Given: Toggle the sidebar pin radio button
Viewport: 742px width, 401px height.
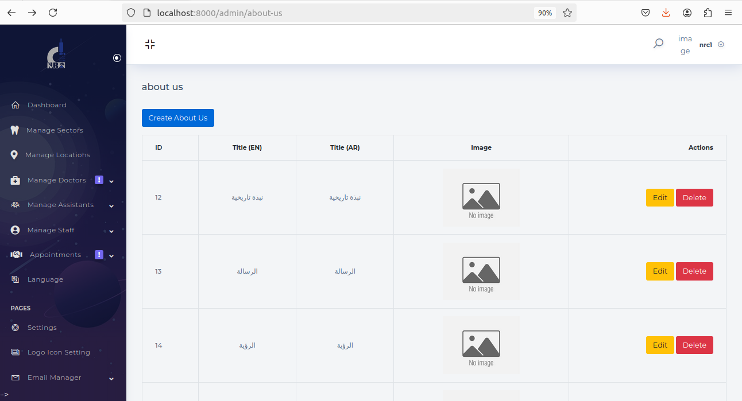Looking at the screenshot, I should pyautogui.click(x=117, y=58).
